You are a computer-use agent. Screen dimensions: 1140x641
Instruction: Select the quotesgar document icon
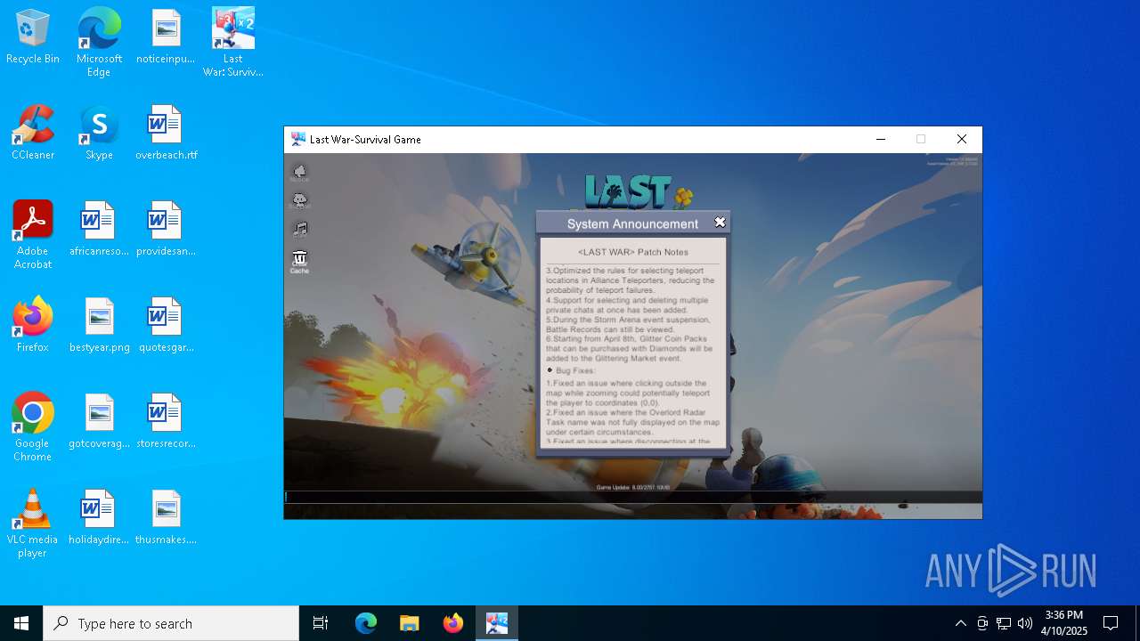pos(166,326)
